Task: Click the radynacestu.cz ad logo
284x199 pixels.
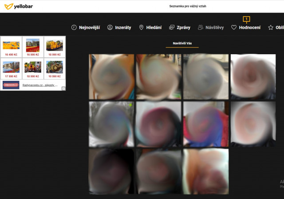Action: [x=11, y=85]
